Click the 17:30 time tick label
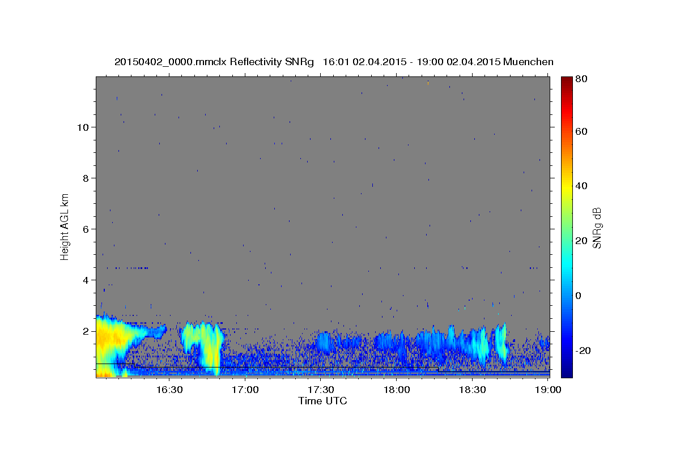This screenshot has height=453, width=680. tap(320, 390)
